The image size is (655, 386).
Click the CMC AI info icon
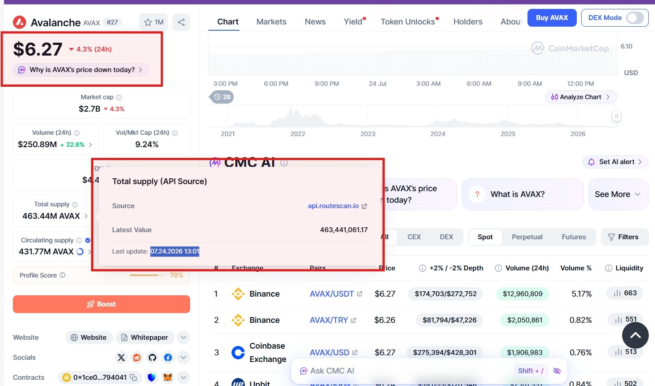coord(284,163)
